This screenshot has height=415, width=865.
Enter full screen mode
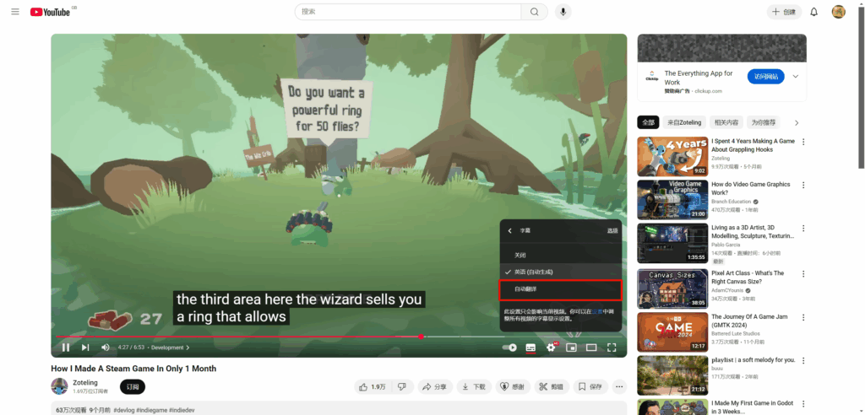[x=612, y=348]
